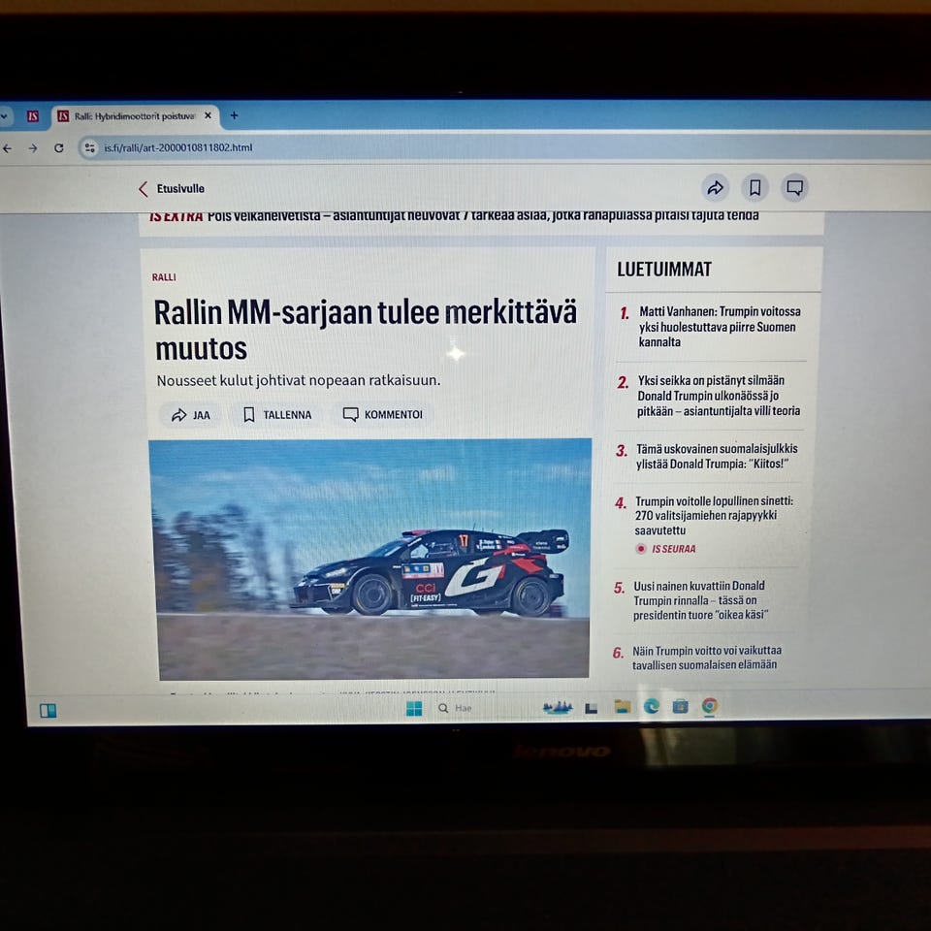Open Matti Vanhanen: Trumpin voitossa article
Screen dimensions: 931x931
point(720,327)
